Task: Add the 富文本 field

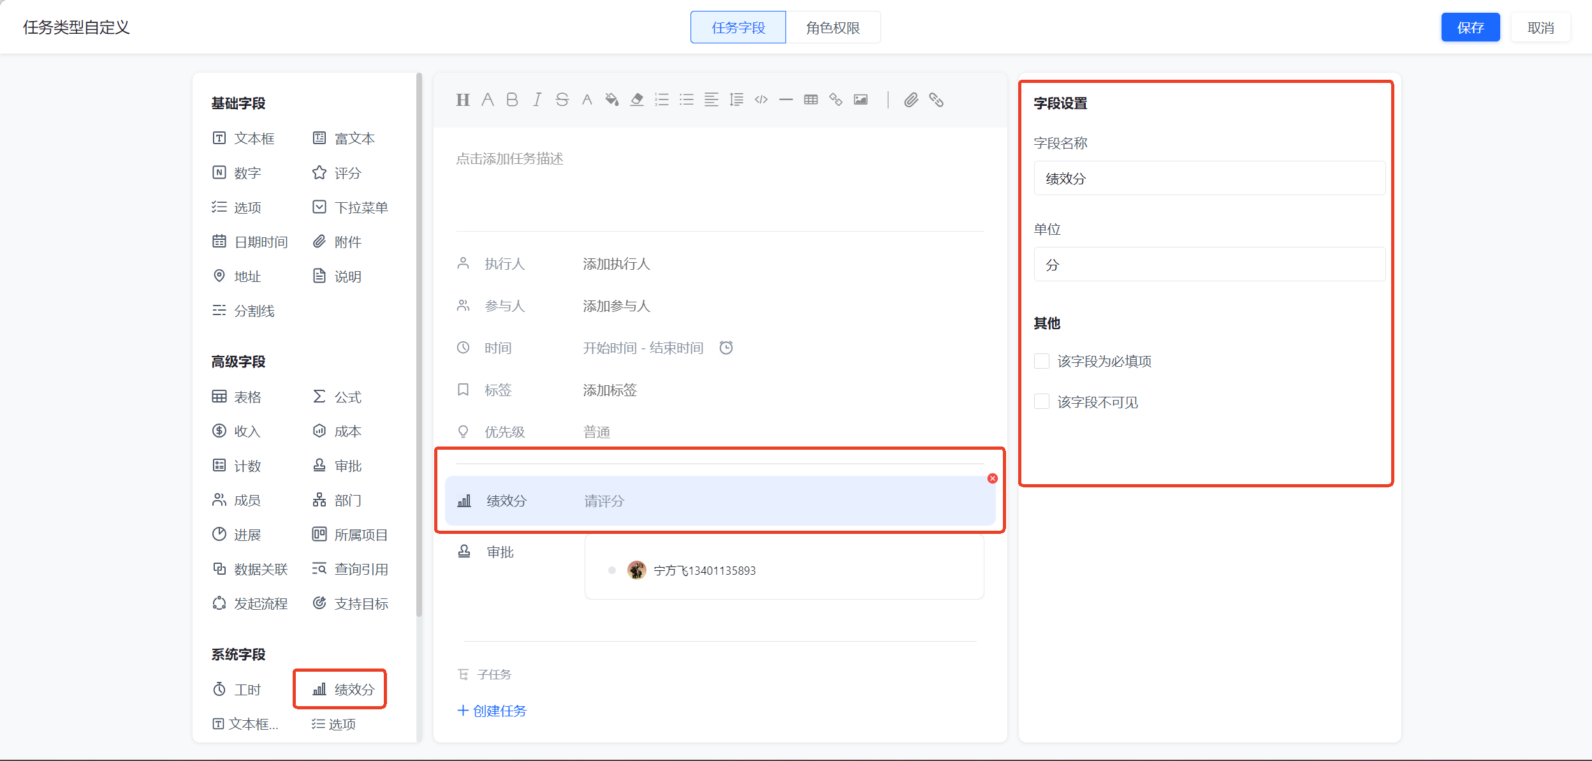Action: [344, 138]
